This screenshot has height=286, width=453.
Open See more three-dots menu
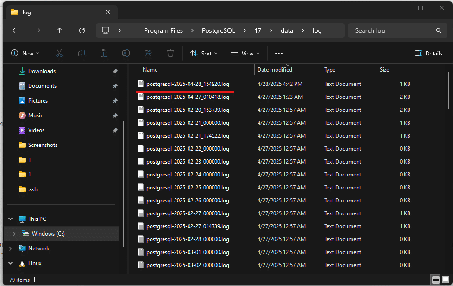(278, 53)
